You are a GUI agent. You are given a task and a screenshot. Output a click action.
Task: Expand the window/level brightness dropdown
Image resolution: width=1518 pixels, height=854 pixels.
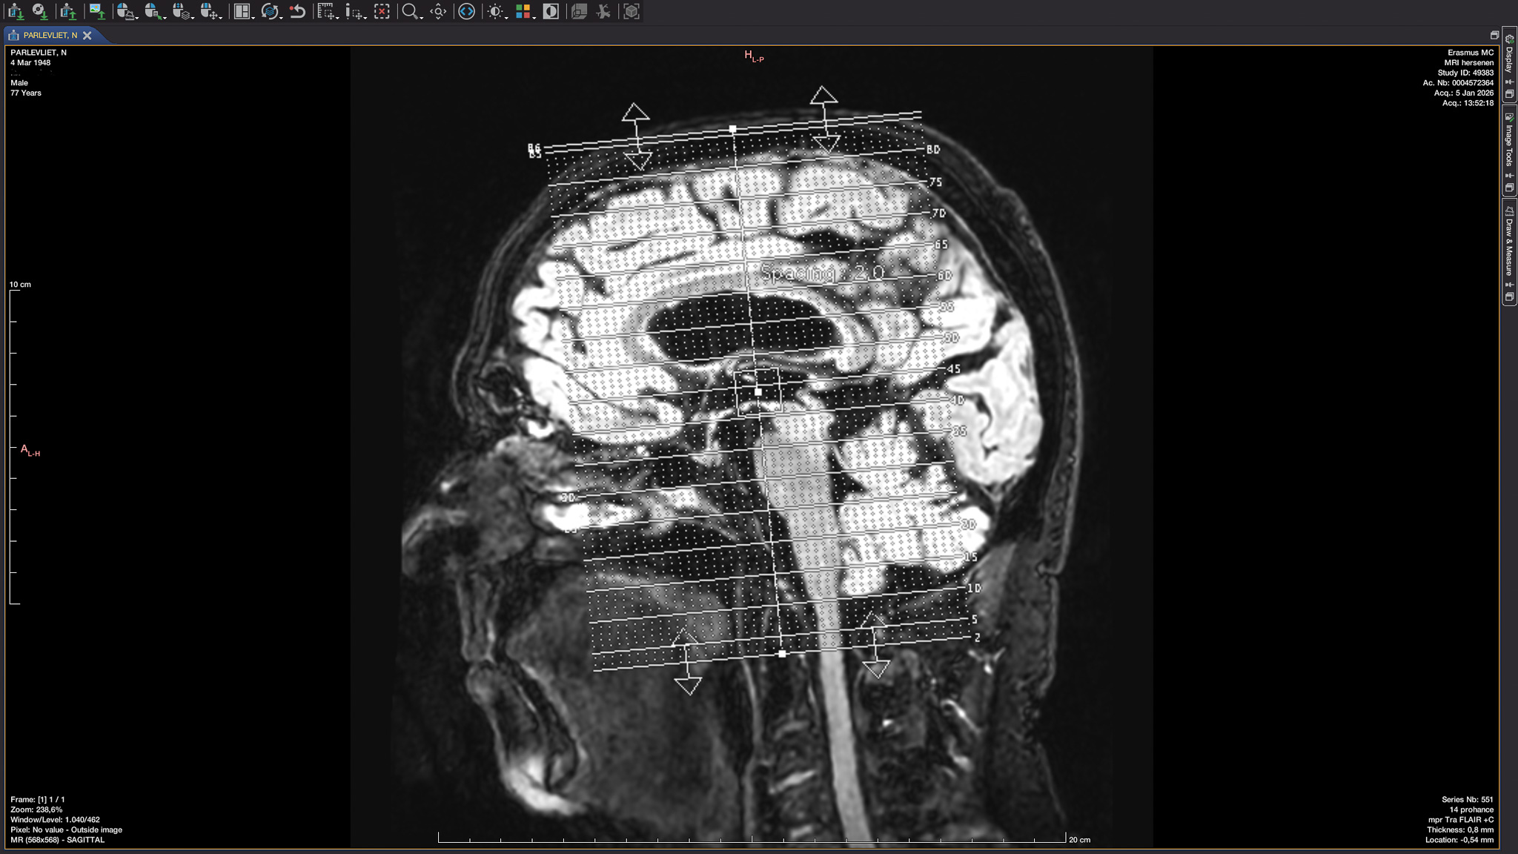[506, 16]
